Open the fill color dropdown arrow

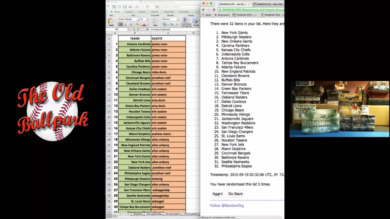click(x=140, y=24)
